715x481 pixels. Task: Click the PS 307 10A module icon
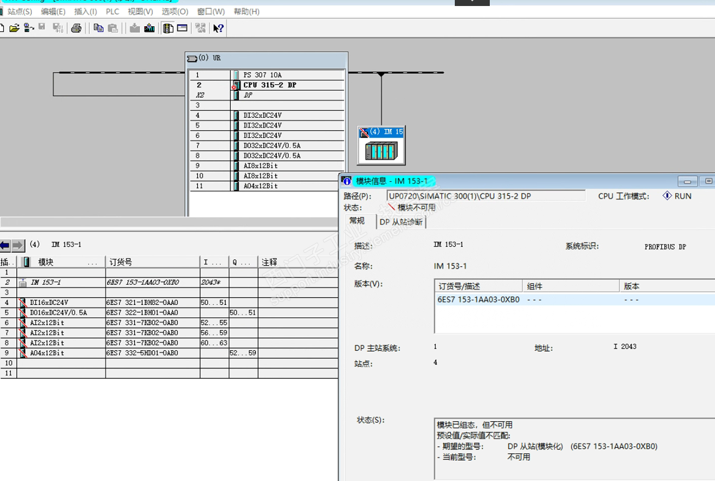pyautogui.click(x=236, y=75)
